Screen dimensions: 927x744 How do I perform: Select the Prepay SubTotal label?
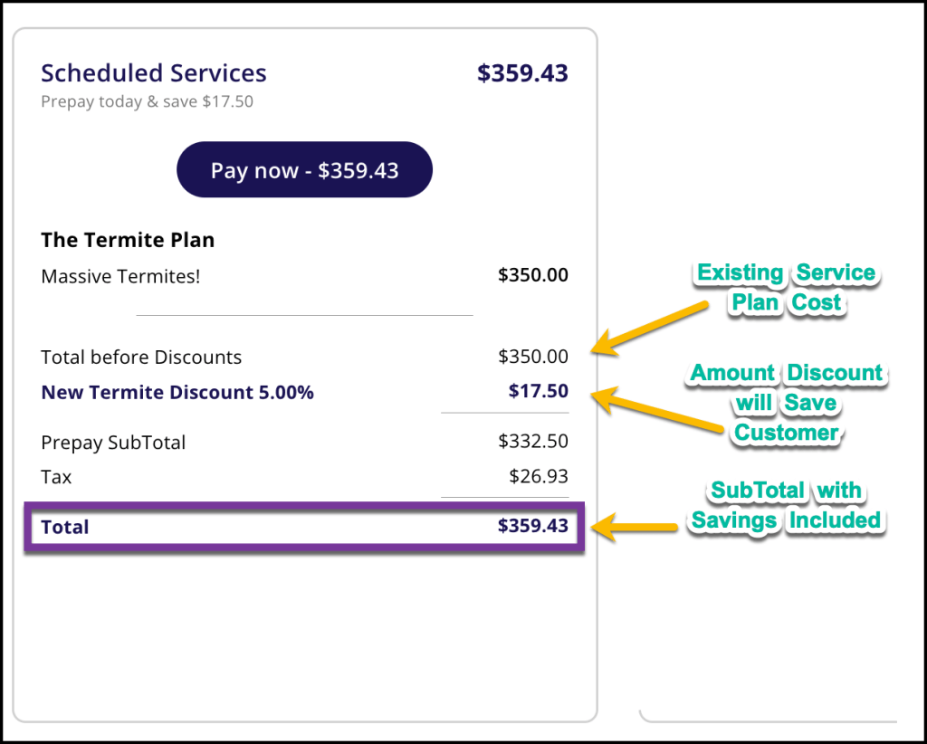113,444
